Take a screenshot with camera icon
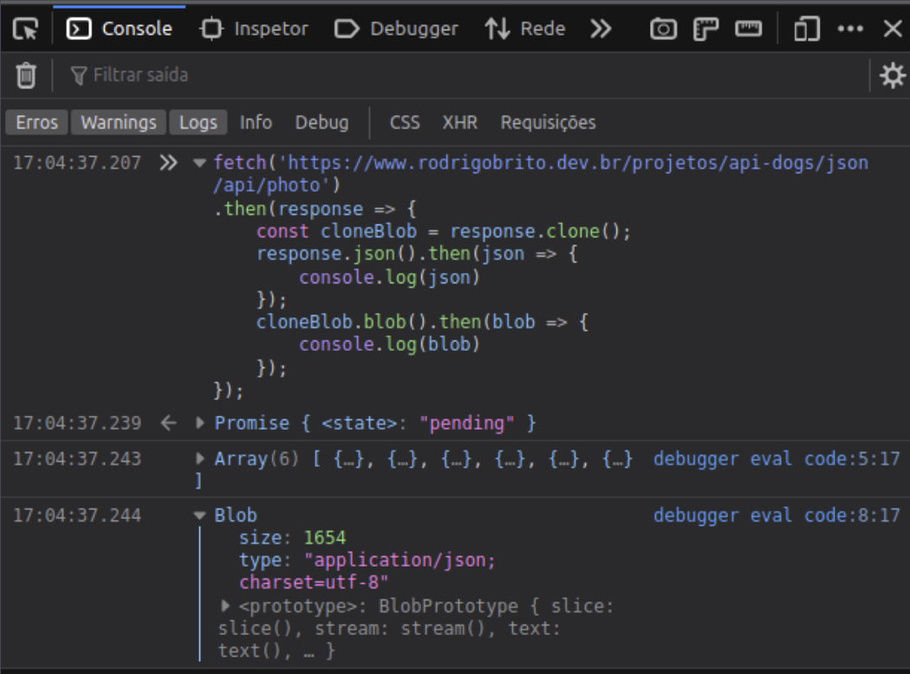 [x=664, y=29]
